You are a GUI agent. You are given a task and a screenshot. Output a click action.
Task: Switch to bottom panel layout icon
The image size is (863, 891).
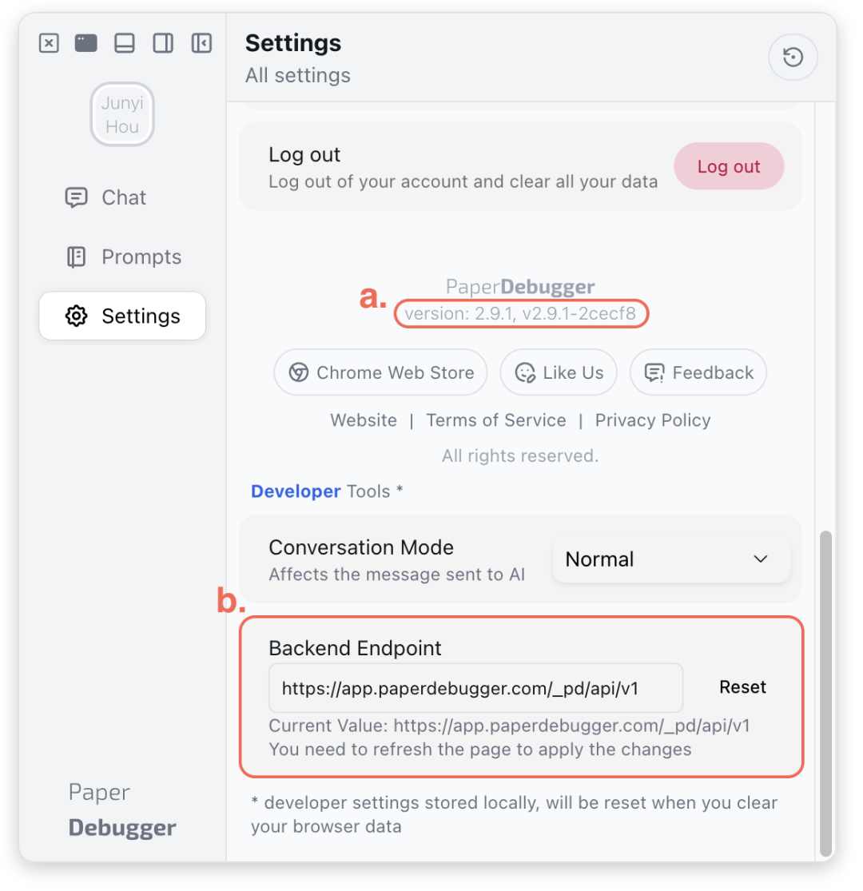pyautogui.click(x=124, y=43)
